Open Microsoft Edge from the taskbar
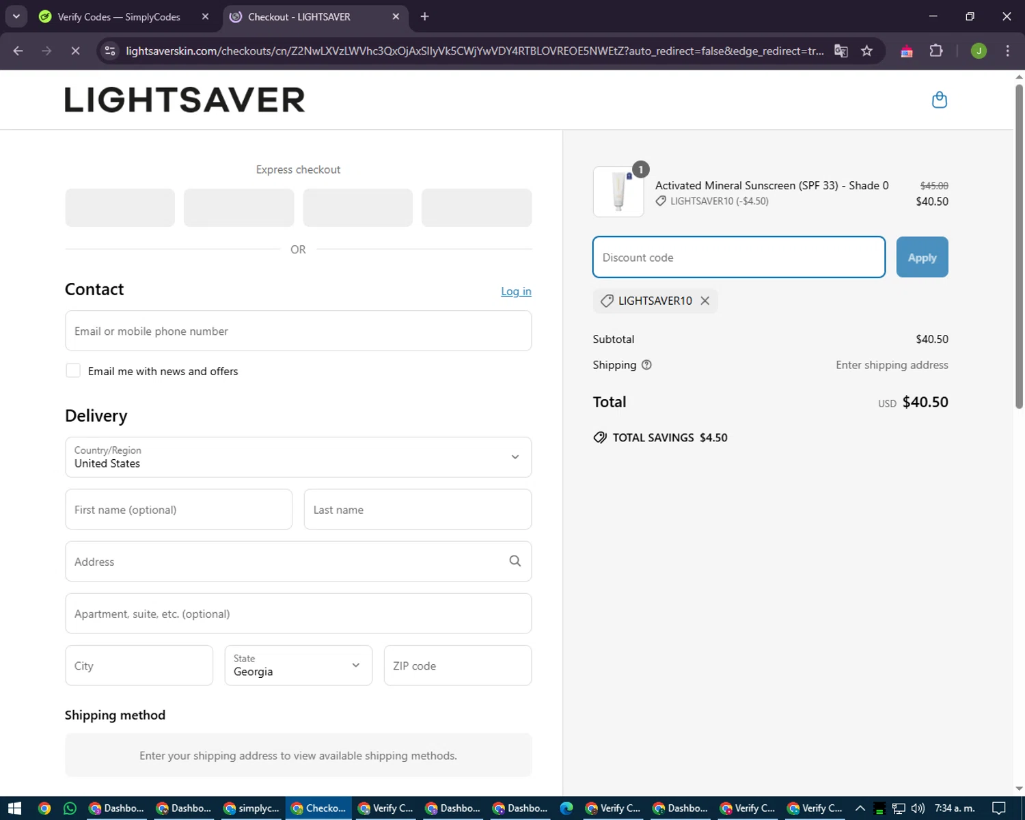Viewport: 1025px width, 820px height. click(x=566, y=808)
